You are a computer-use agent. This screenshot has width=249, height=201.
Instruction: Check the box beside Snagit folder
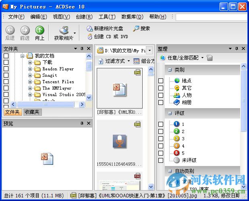coord(6,75)
